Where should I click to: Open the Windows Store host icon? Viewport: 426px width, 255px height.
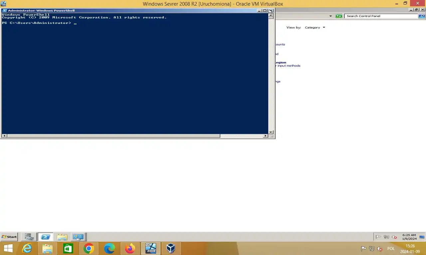(68, 248)
